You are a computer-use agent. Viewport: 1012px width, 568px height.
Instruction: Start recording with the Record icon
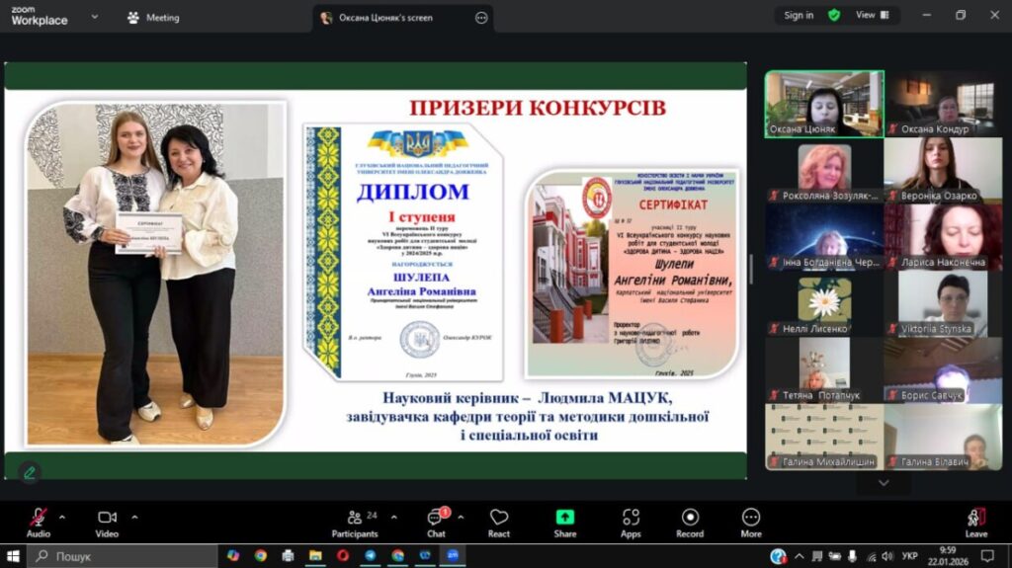tap(690, 523)
